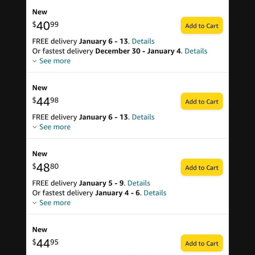Click the $48.80 price text
Screen dimensions: 255x255
pos(45,168)
